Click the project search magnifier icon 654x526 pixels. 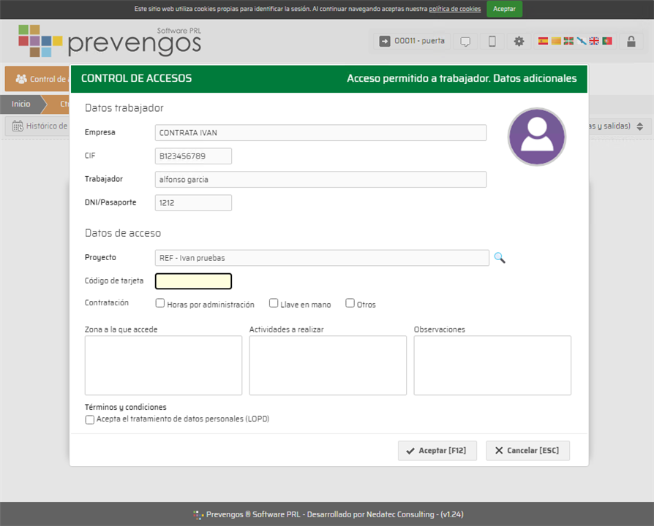pos(500,257)
